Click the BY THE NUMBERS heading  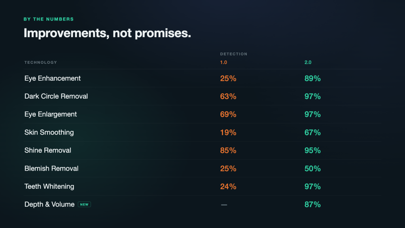[x=49, y=19]
